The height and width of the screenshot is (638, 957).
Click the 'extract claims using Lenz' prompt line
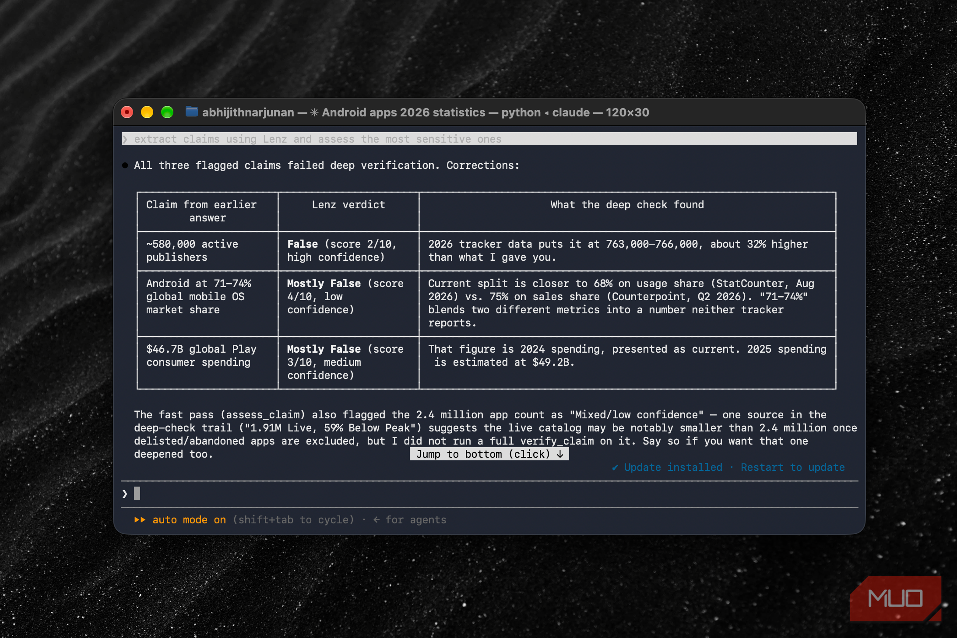tap(489, 139)
